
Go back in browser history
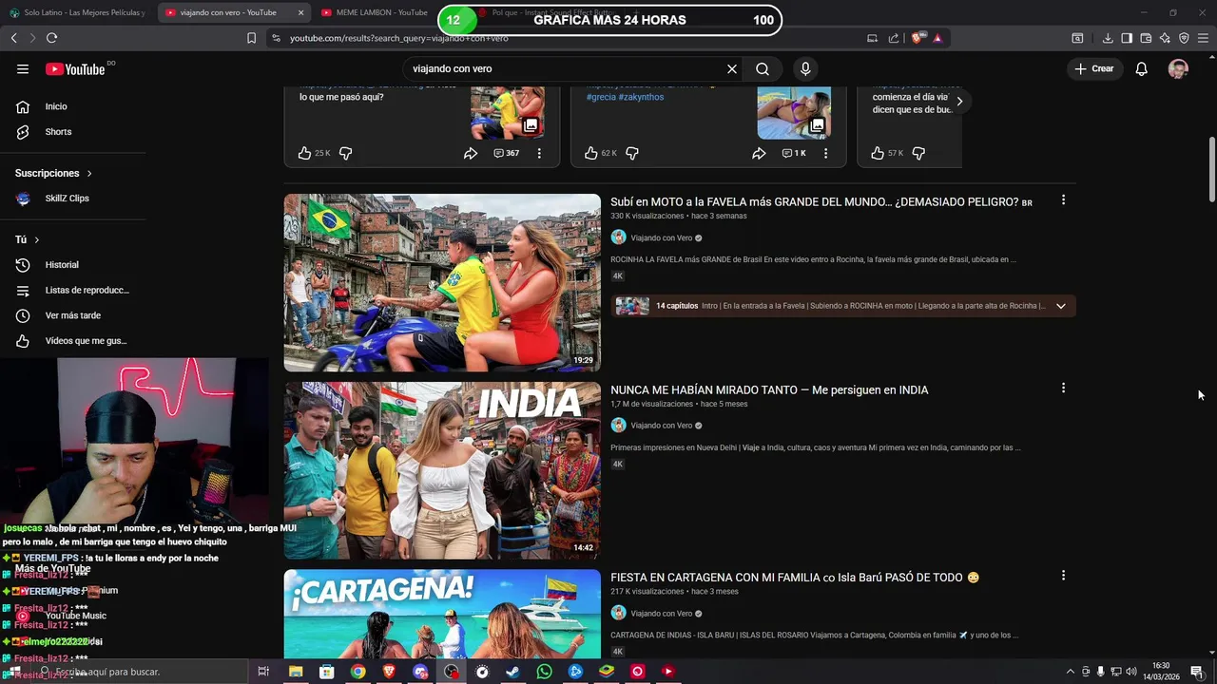click(x=13, y=38)
